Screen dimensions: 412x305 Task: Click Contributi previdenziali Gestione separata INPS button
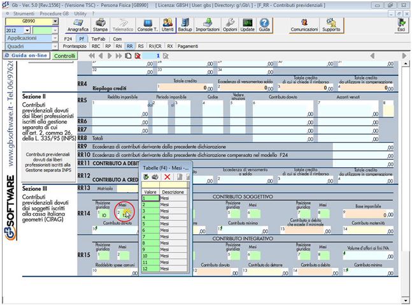[x=48, y=162]
